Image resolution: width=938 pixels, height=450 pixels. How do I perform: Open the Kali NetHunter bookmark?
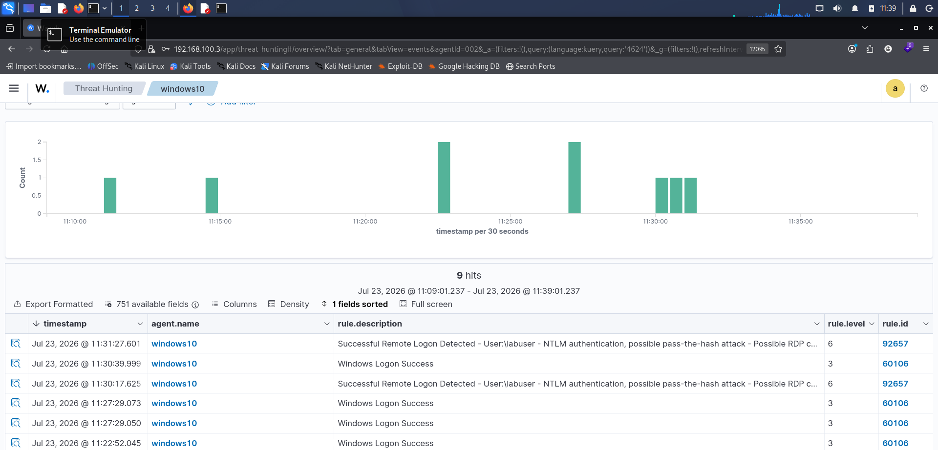click(343, 66)
